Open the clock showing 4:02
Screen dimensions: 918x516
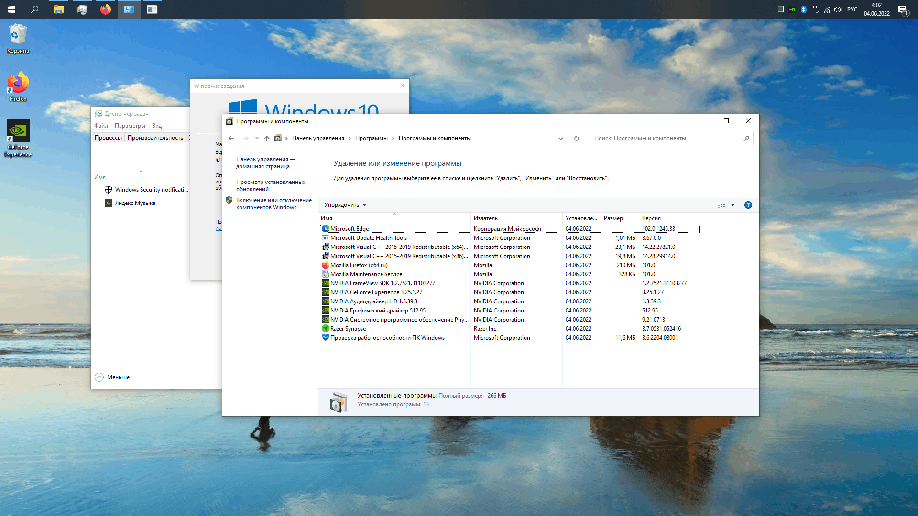tap(877, 10)
